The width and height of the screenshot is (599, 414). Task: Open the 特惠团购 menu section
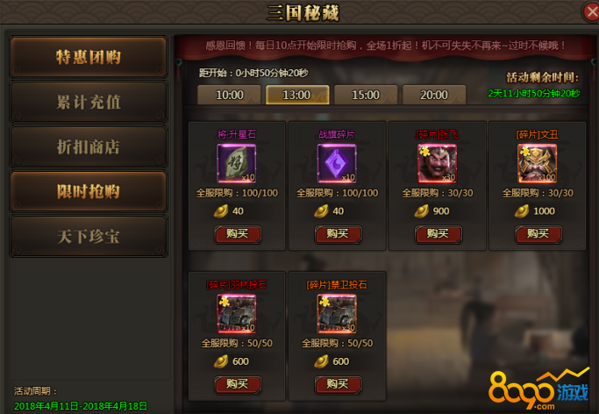(89, 57)
